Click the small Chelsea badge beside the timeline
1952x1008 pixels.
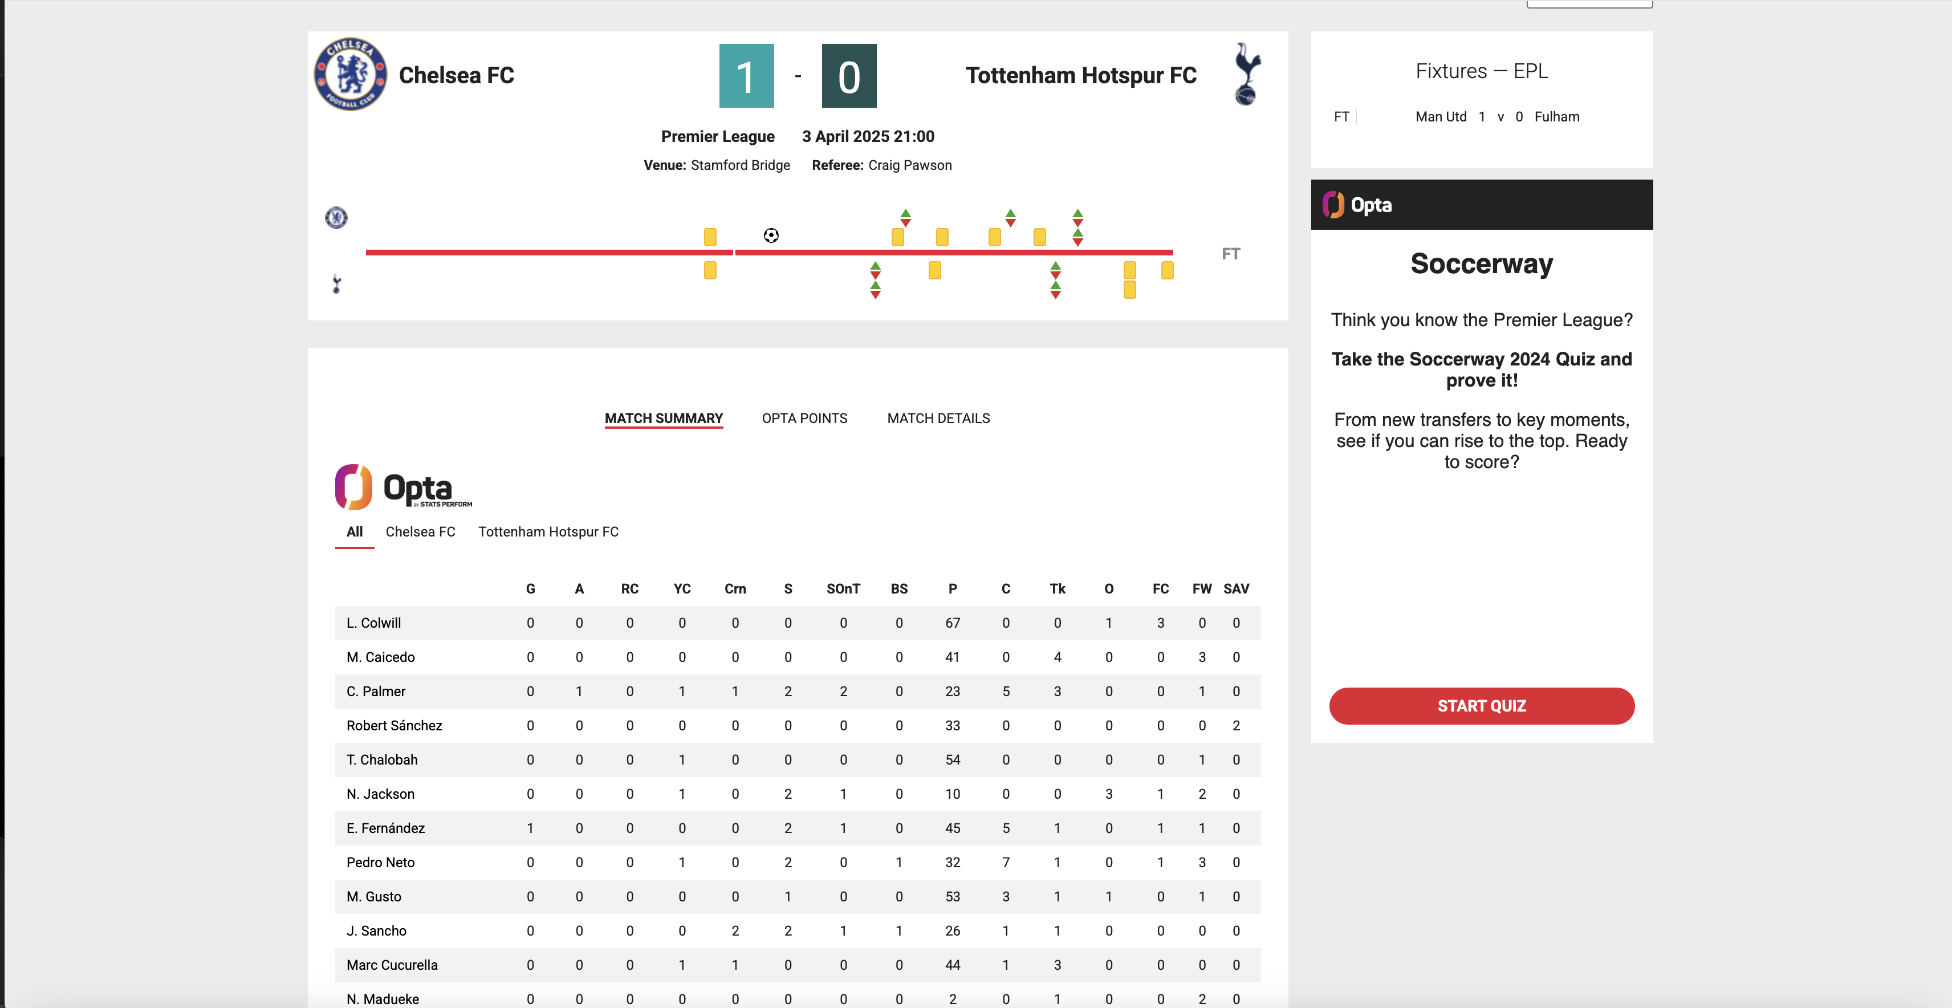point(336,218)
